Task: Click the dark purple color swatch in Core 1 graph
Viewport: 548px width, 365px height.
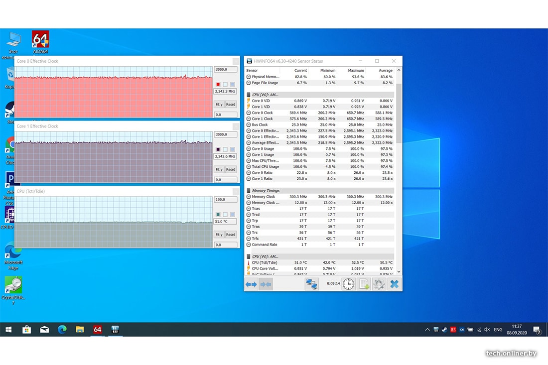Action: [x=218, y=149]
